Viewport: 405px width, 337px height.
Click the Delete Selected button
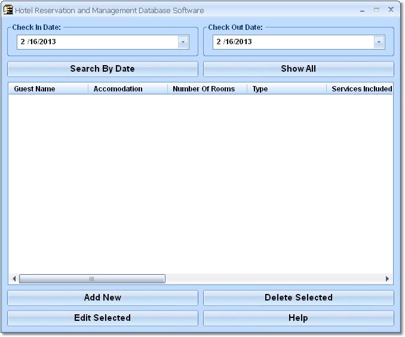pyautogui.click(x=298, y=298)
